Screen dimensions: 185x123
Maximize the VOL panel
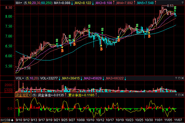click(x=179, y=78)
